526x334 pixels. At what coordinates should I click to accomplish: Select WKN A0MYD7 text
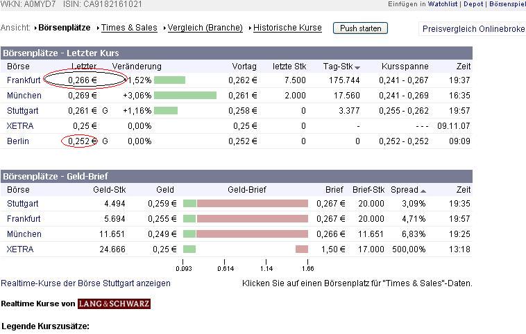[x=28, y=4]
